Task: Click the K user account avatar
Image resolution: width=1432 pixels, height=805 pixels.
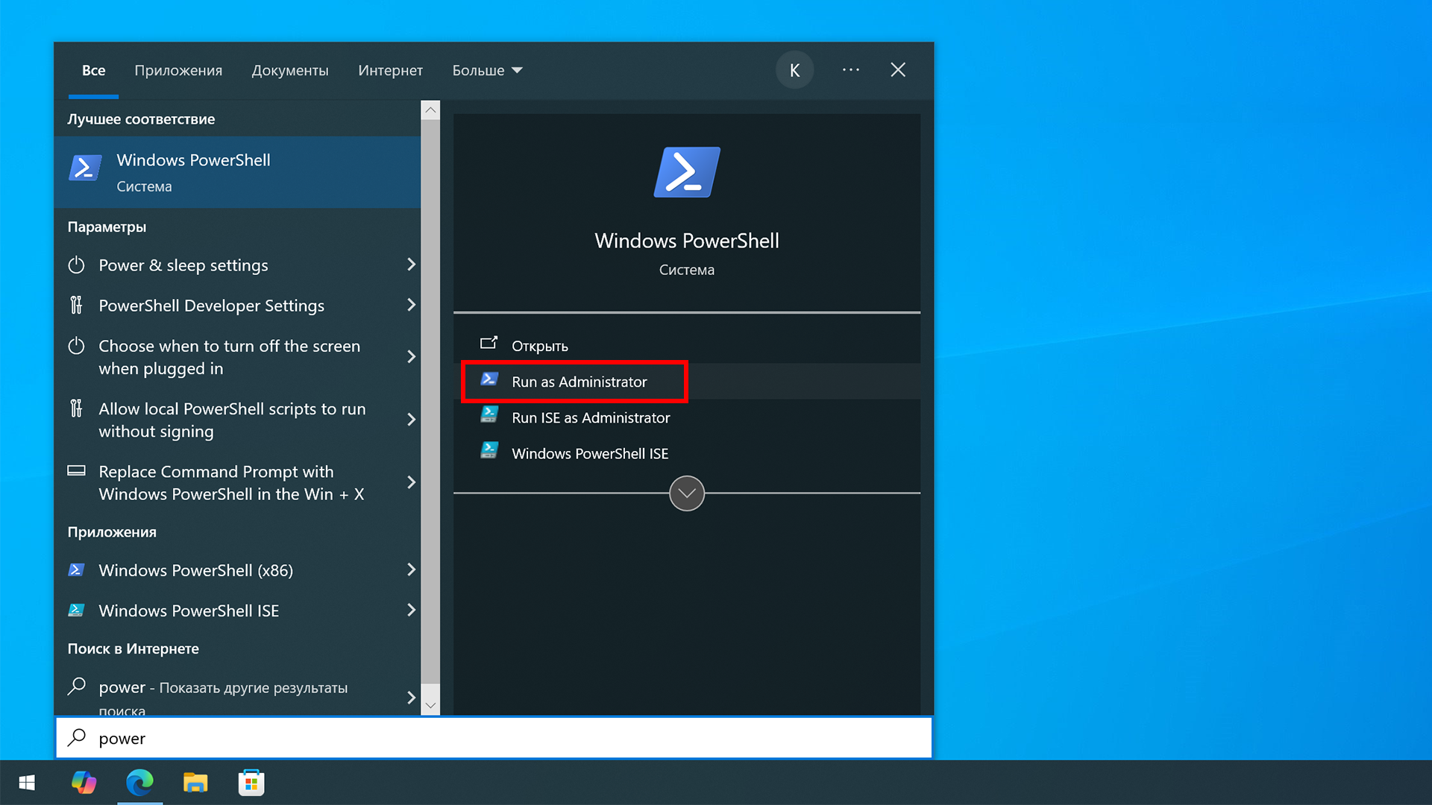Action: (794, 70)
